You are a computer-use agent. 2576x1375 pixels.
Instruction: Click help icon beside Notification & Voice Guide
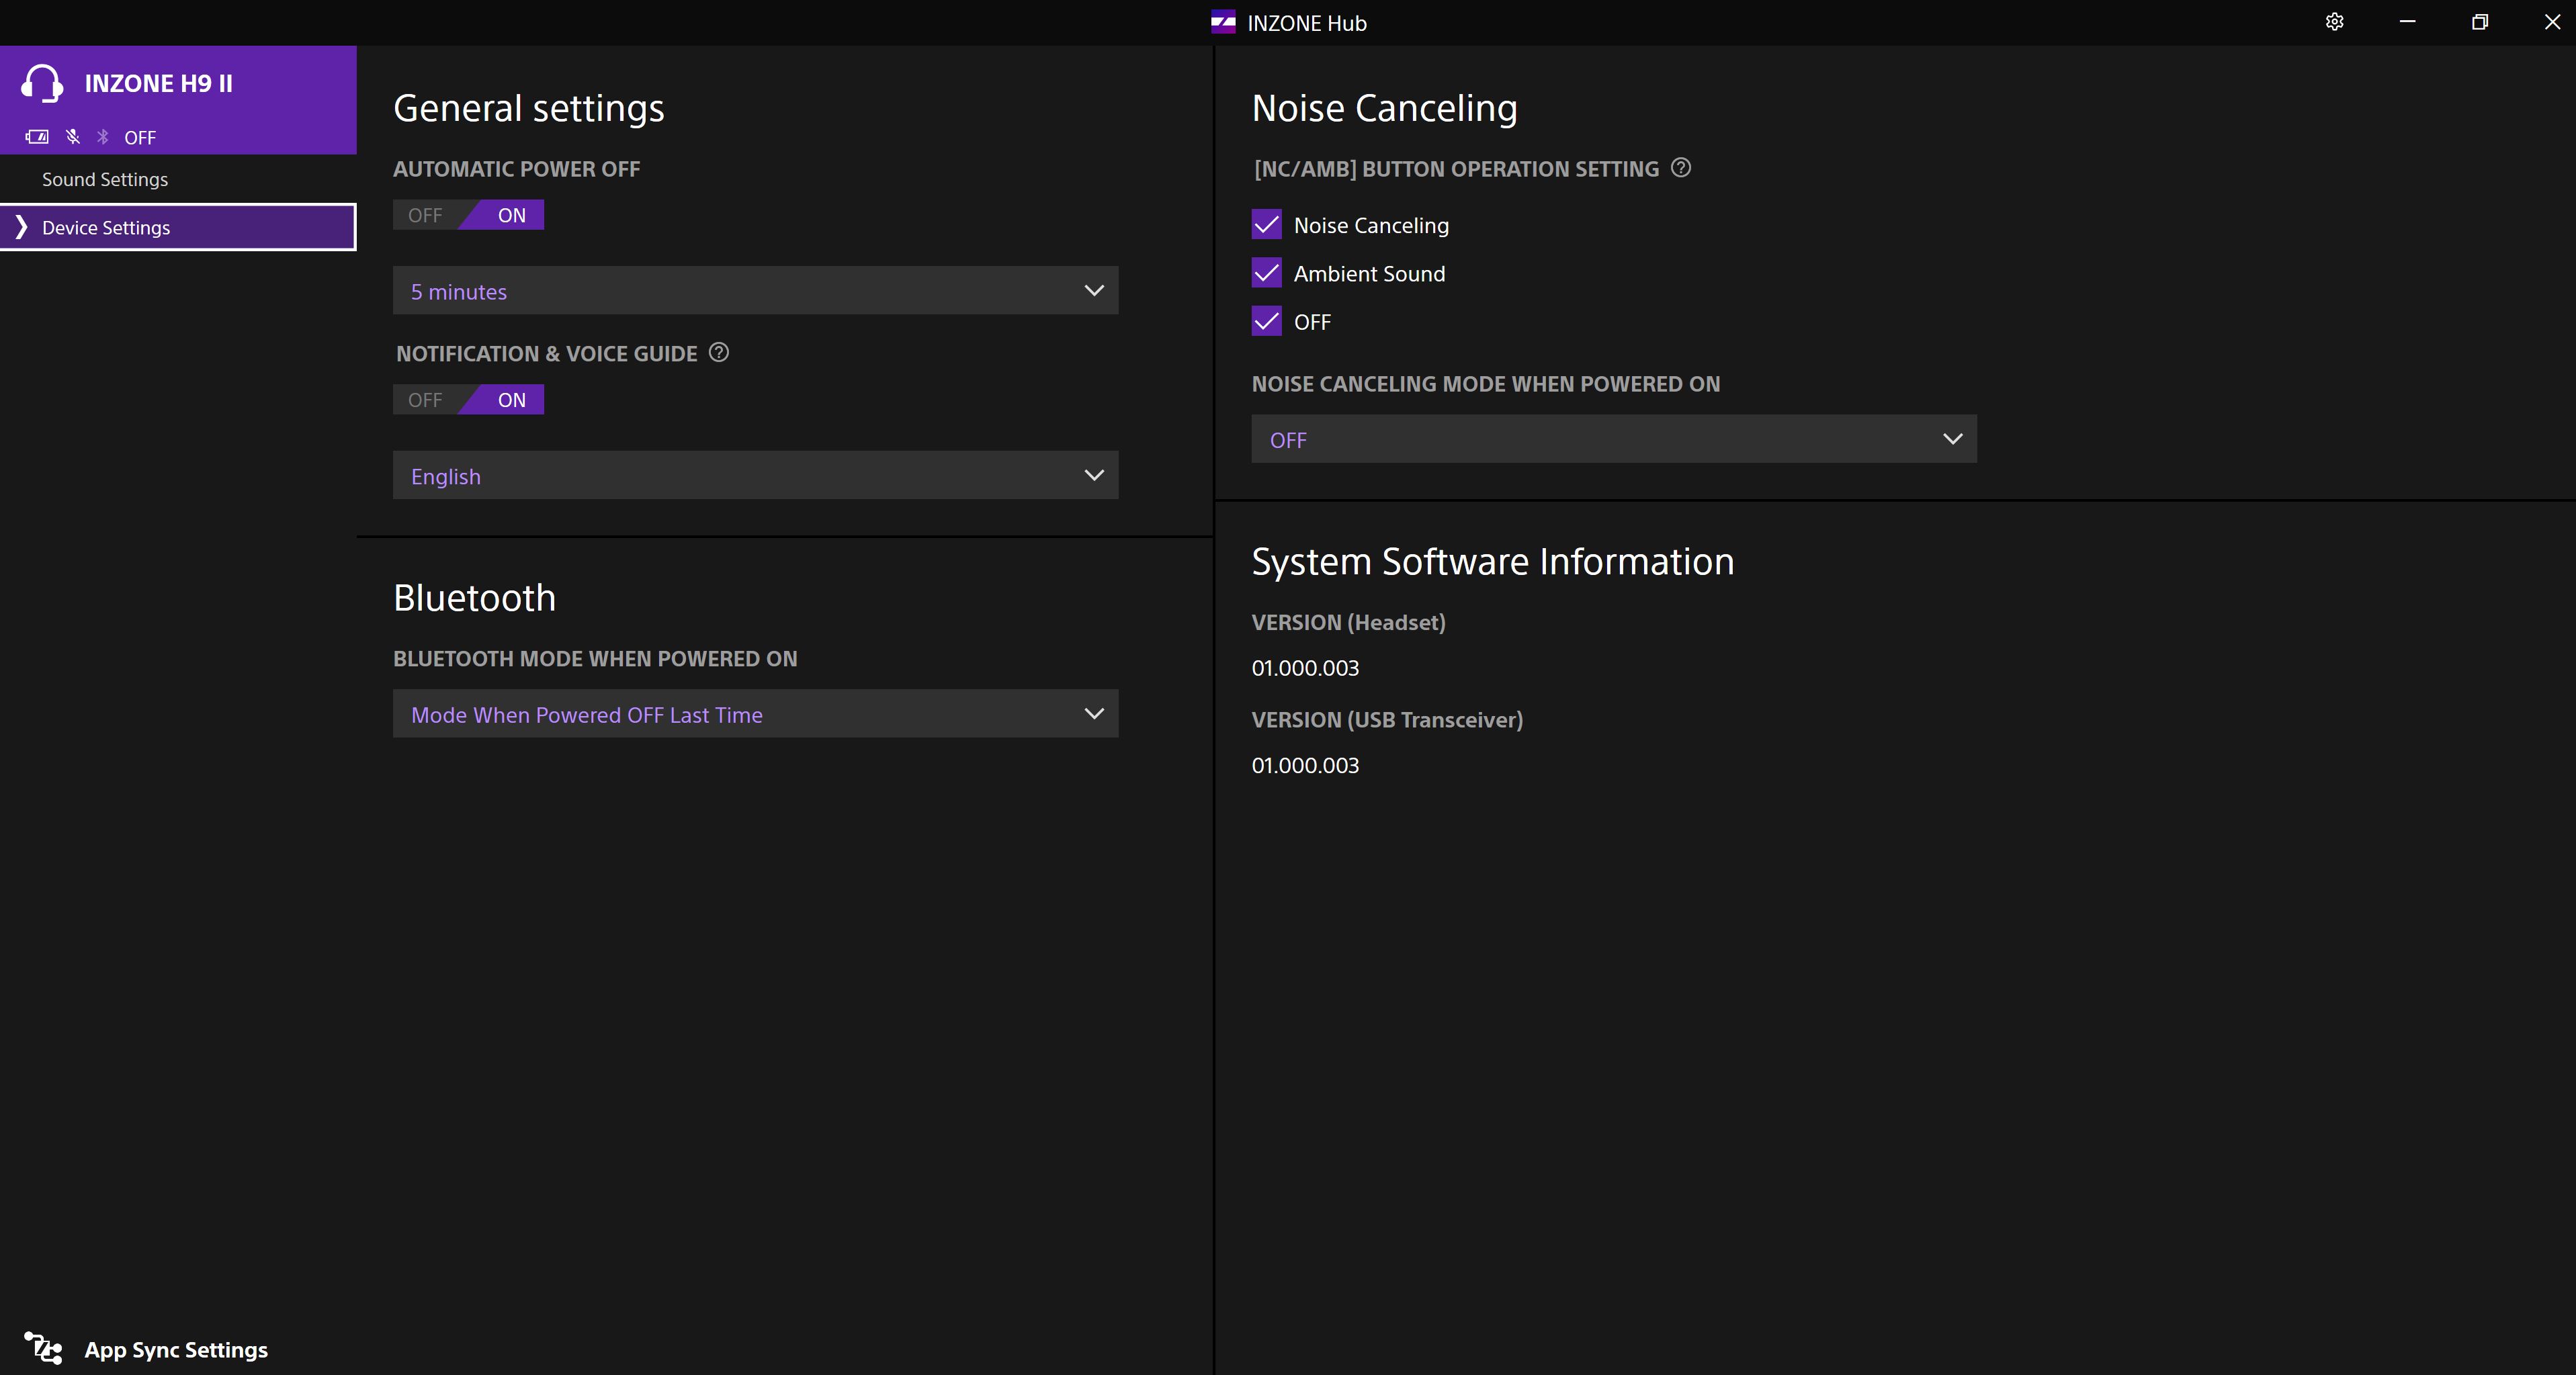(718, 352)
